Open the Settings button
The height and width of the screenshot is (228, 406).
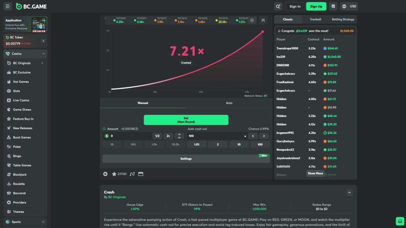click(186, 159)
